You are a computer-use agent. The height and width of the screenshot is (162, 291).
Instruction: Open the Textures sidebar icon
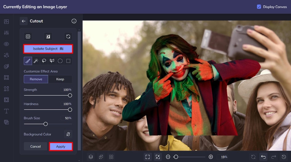(x=6, y=122)
